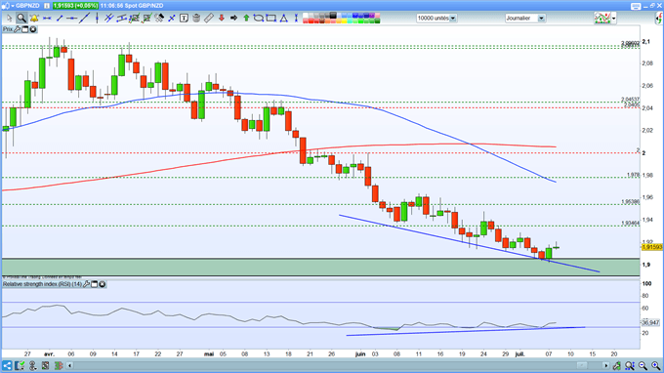Insert a black right arrow marker
664x373 pixels.
tap(233, 19)
